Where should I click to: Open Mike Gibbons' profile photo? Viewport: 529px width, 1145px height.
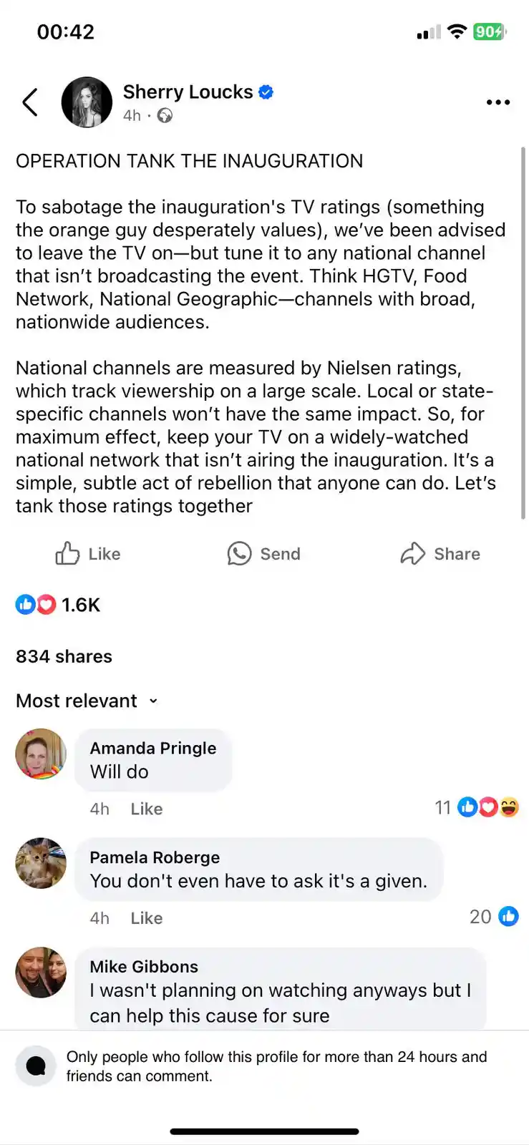41,973
